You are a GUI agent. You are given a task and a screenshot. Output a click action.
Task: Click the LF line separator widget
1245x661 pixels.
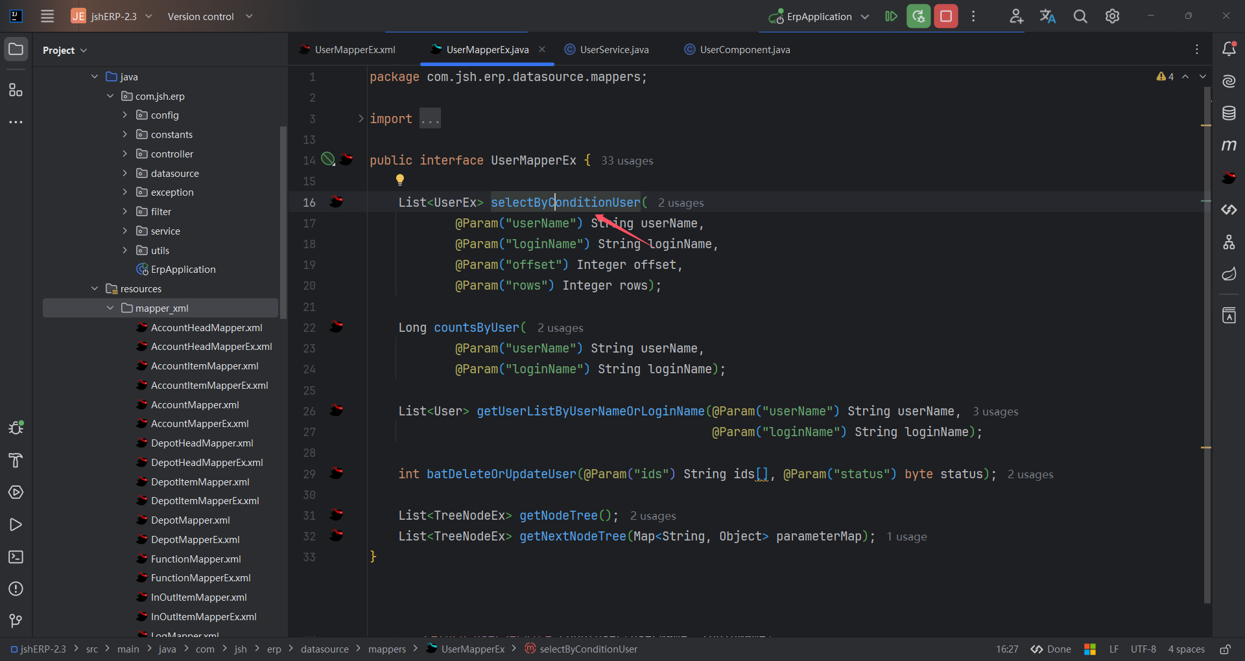click(1114, 649)
